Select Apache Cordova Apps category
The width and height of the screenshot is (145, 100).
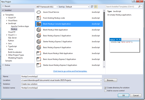point(20,26)
